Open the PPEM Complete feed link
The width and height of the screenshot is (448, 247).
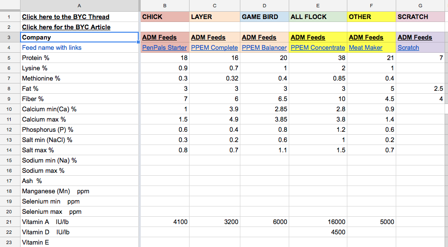tap(214, 47)
